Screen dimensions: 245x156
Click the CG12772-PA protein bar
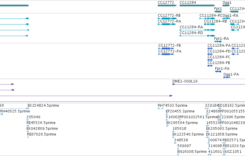coord(166,54)
